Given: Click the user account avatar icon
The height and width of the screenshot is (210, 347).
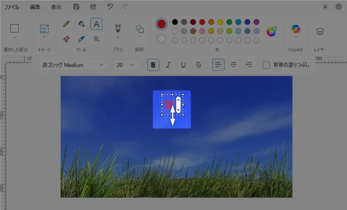Looking at the screenshot, I should click(325, 7).
